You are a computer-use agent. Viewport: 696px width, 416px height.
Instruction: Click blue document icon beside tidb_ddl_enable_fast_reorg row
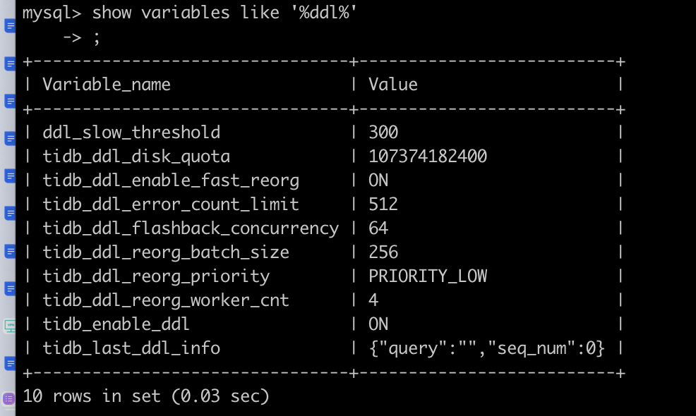point(10,176)
